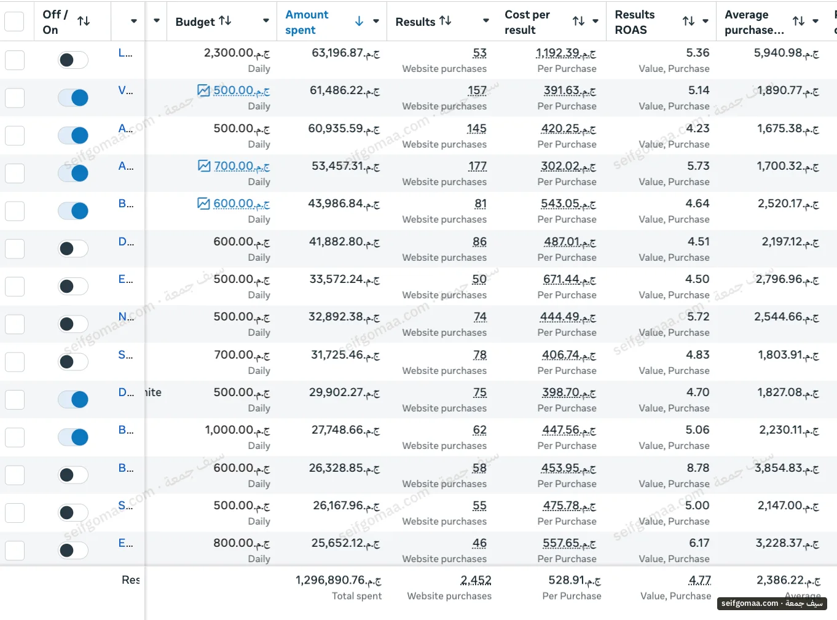The height and width of the screenshot is (620, 837).
Task: Switch off the campaign with 27,748.66 spent
Action: click(73, 437)
